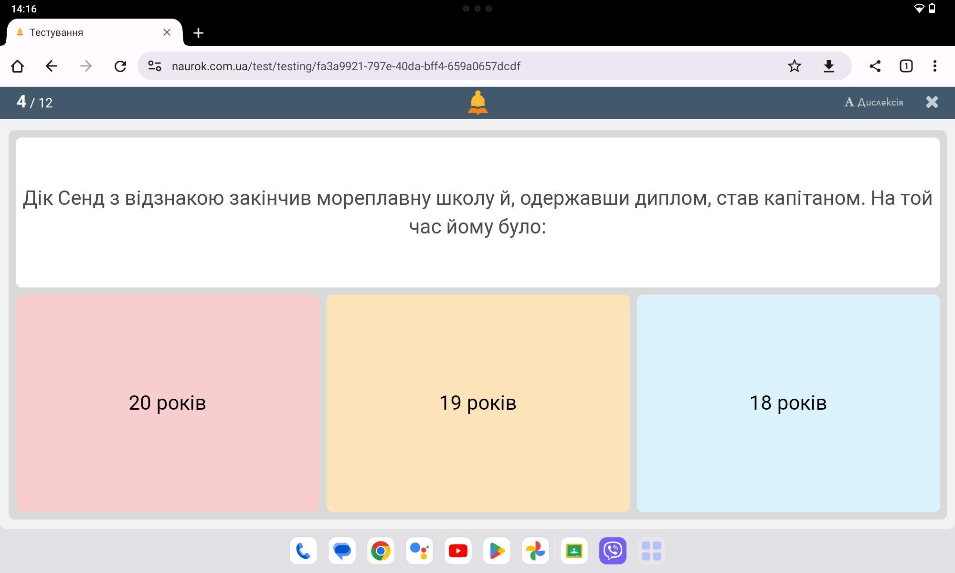Share this page via share icon

[x=875, y=66]
